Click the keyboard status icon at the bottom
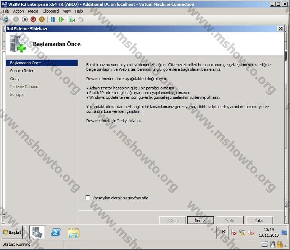The height and width of the screenshot is (250, 290). [264, 245]
